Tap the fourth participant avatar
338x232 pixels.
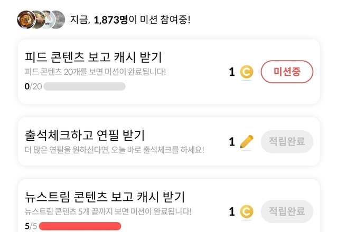click(57, 20)
